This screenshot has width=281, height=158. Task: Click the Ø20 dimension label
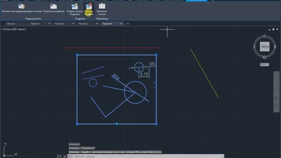tap(116, 77)
